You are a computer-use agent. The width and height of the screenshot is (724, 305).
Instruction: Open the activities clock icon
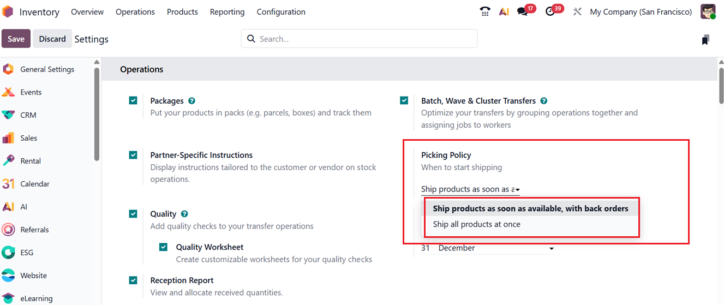point(551,11)
